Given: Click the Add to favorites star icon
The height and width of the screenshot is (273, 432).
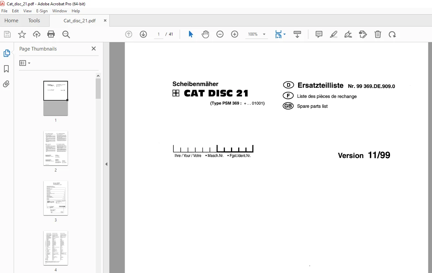Looking at the screenshot, I should (22, 34).
